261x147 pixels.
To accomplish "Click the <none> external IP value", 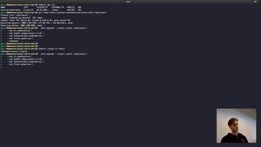I will click(55, 10).
